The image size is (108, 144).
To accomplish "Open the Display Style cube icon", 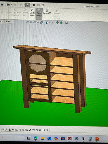I will point(47,22).
